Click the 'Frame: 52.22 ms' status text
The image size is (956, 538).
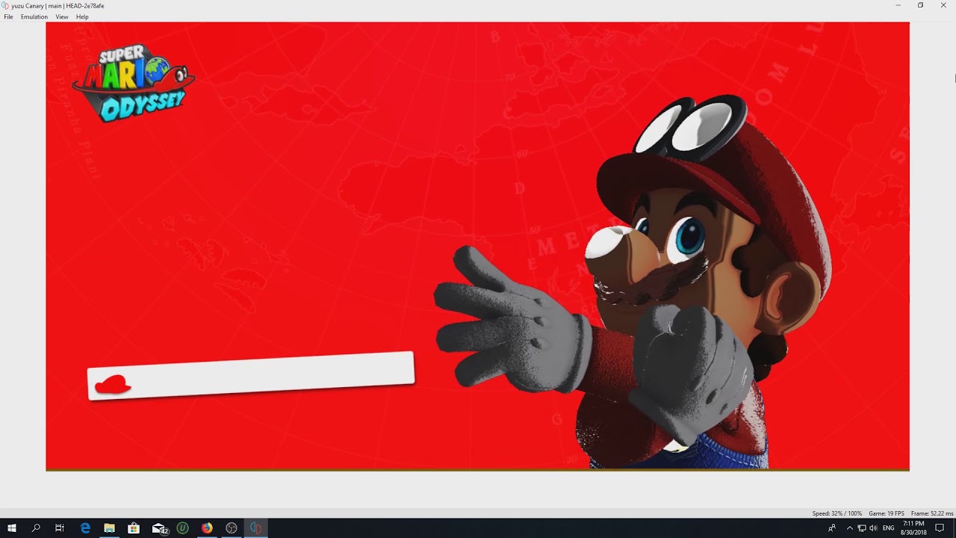pos(932,513)
